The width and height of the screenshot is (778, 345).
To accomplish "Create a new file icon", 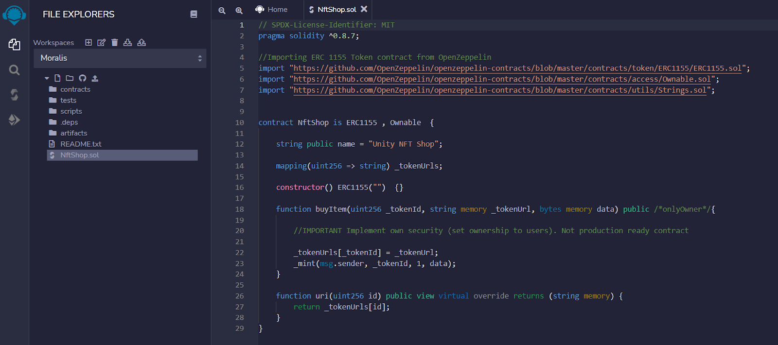I will tap(57, 78).
